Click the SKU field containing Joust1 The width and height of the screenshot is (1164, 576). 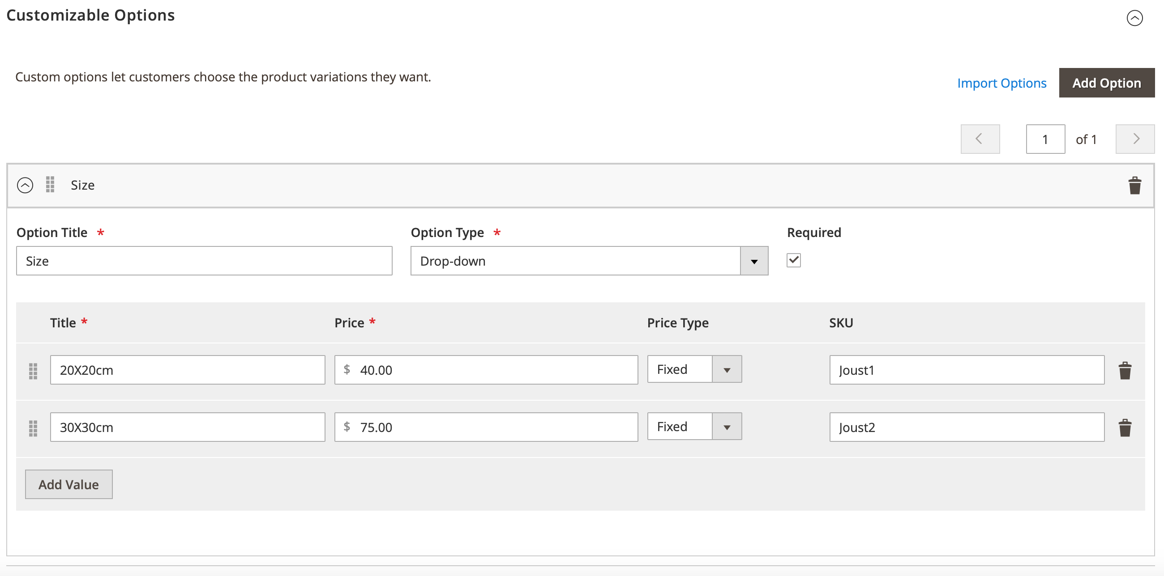(967, 370)
